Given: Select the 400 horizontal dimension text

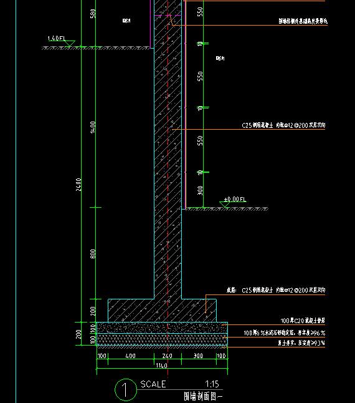Looking at the screenshot, I should [130, 356].
